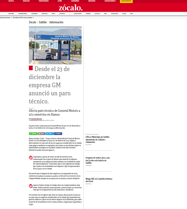Go to the Negocios section
Image resolution: width=187 pixels, height=209 pixels.
(x=45, y=14)
